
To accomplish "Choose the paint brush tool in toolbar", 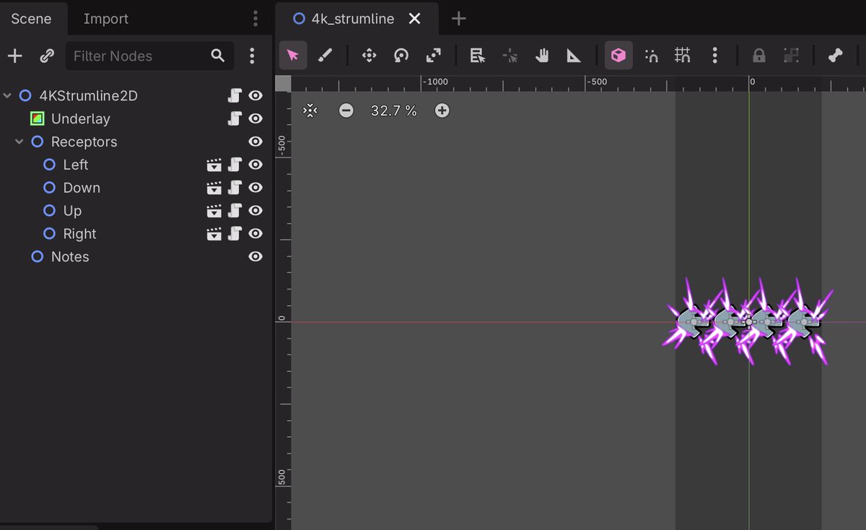I will (325, 56).
